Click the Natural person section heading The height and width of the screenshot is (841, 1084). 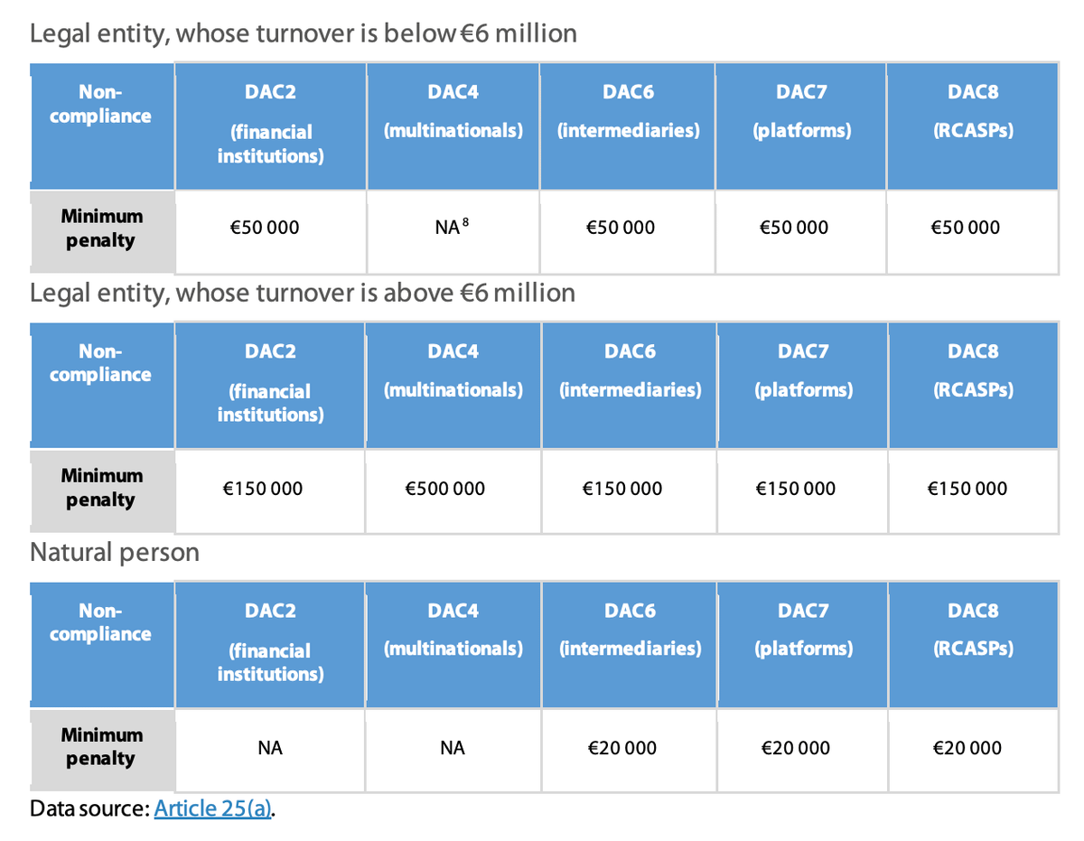point(115,552)
